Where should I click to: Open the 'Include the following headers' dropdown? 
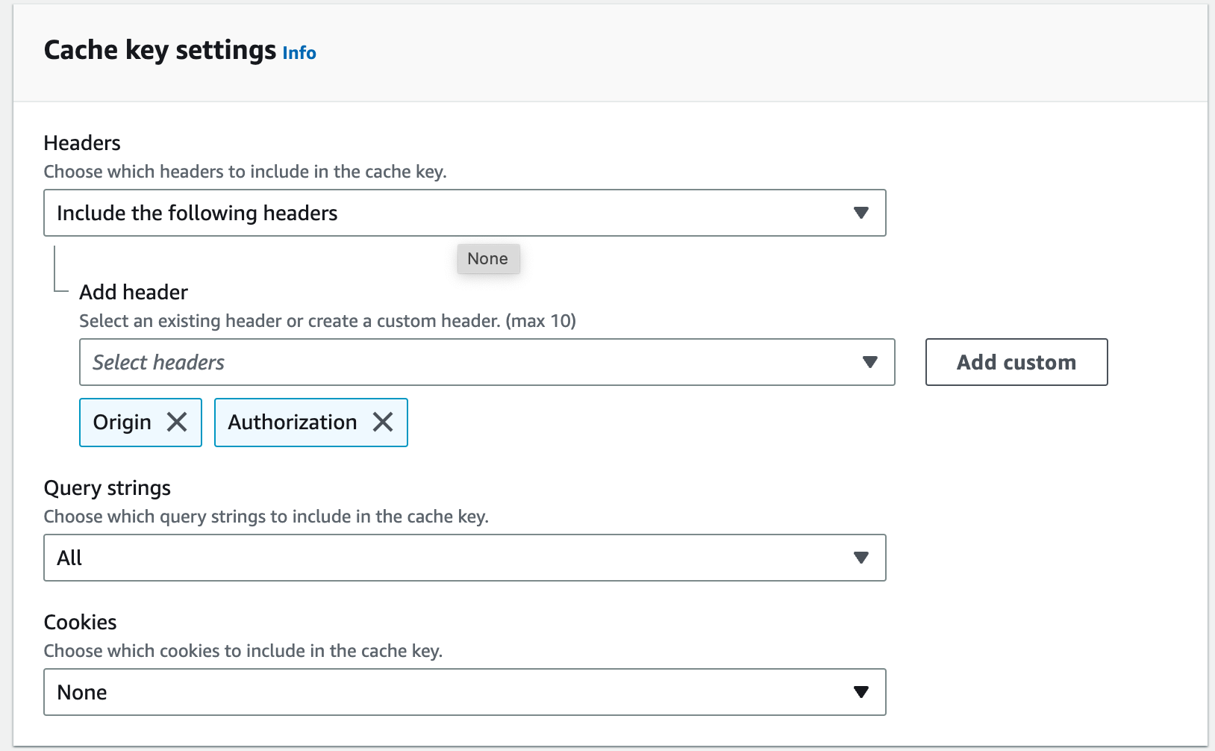(x=464, y=213)
